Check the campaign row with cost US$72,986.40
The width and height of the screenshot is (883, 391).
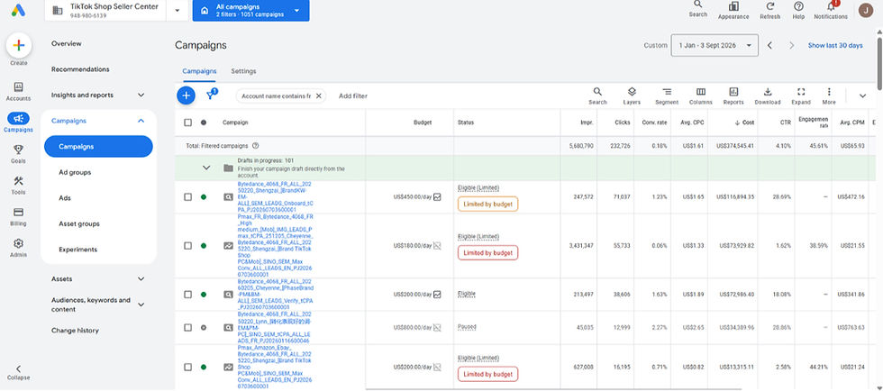(188, 294)
